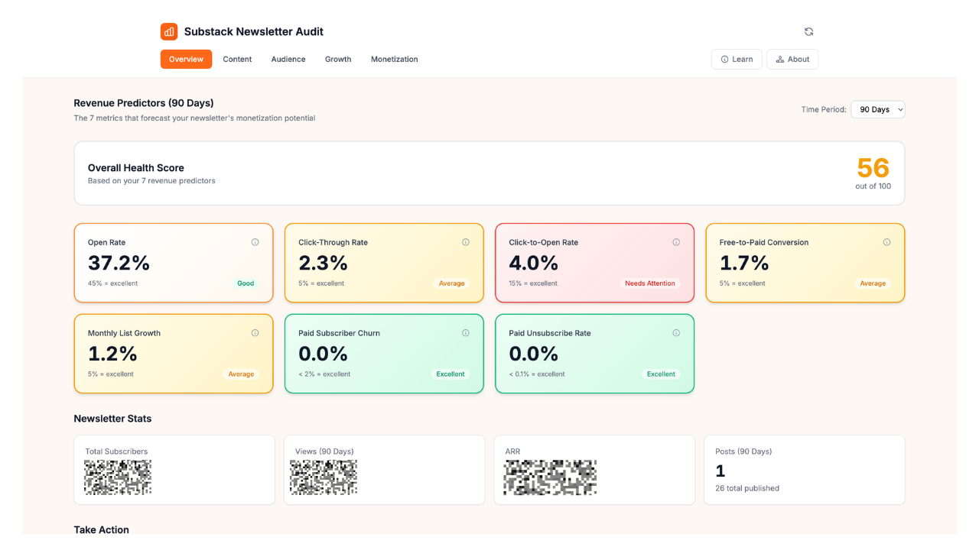This screenshot has width=979, height=550.
Task: Click the Good status badge
Action: (246, 283)
